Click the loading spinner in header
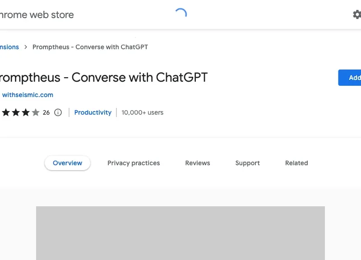This screenshot has width=361, height=260. [x=180, y=14]
